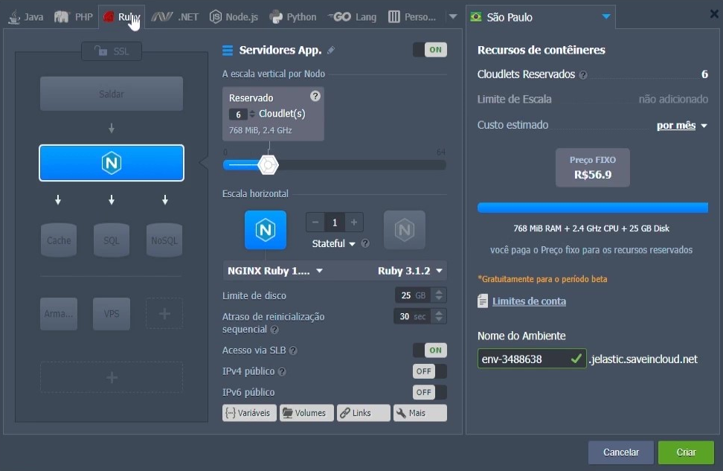Open the Links settings

tap(363, 413)
